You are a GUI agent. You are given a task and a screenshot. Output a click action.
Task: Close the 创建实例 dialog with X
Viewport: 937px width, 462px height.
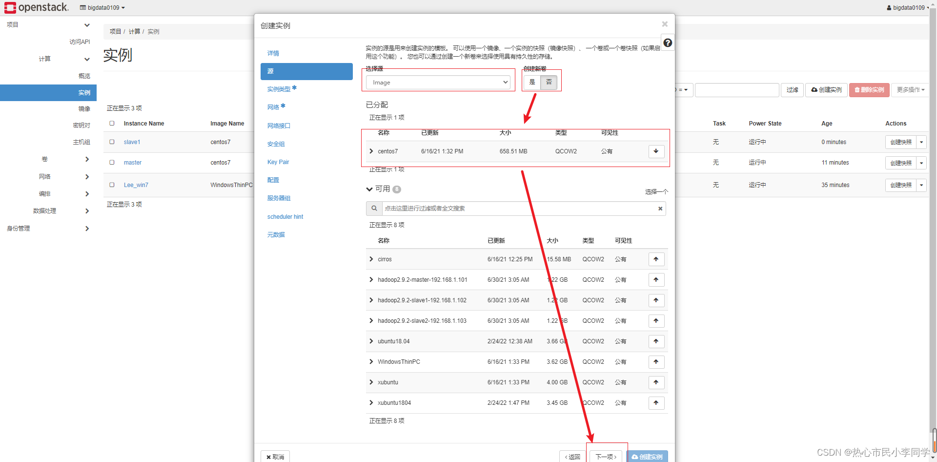click(x=665, y=24)
